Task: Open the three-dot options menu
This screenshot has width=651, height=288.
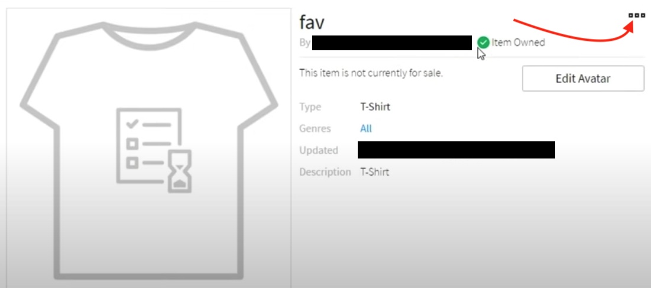Action: (x=636, y=15)
